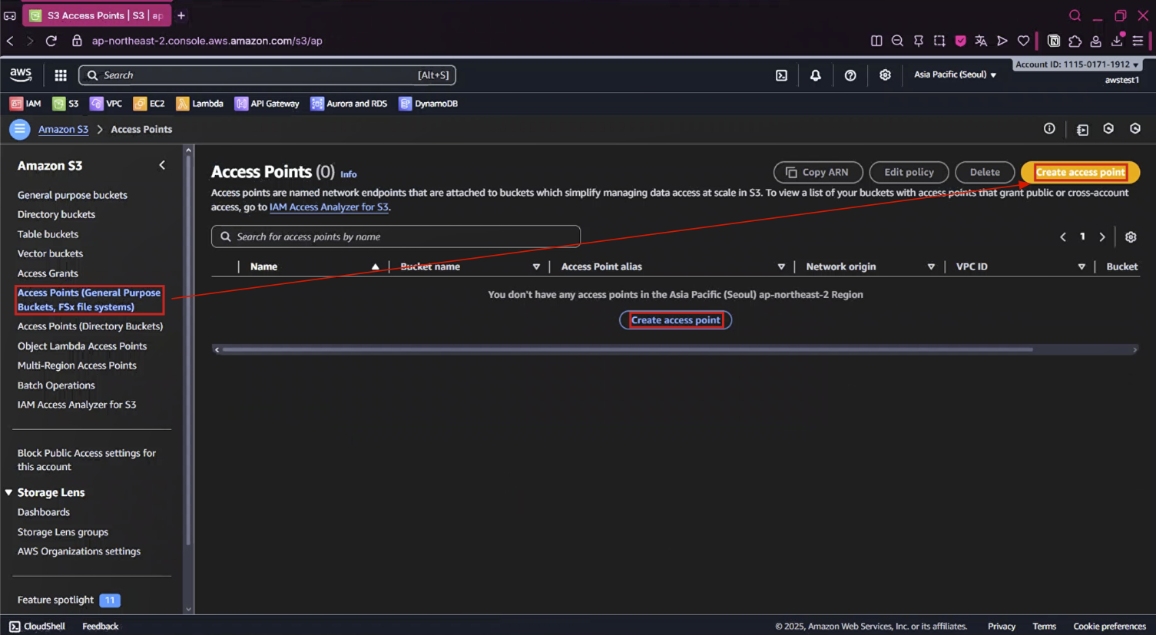Open the IAM shortcut in favorites bar
Viewport: 1156px width, 635px height.
(x=25, y=104)
